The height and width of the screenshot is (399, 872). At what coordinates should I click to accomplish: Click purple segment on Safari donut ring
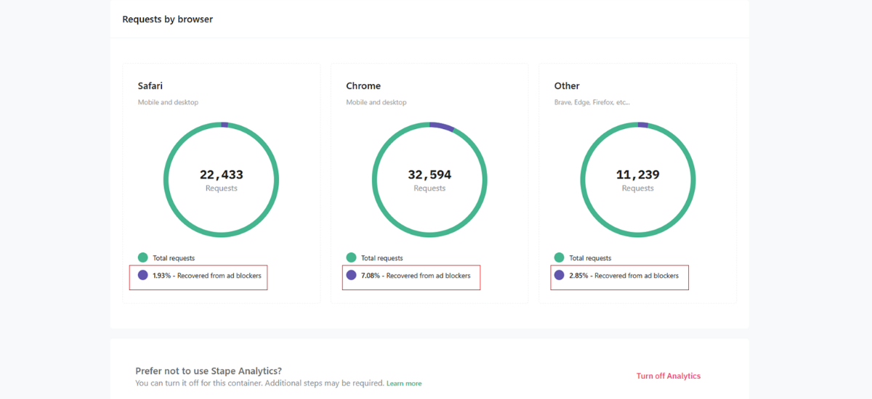pos(225,125)
